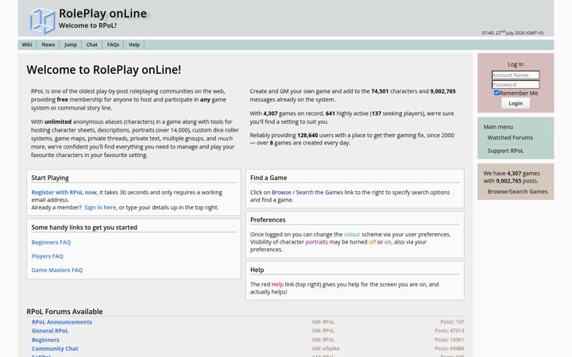572x357 pixels.
Task: Click the date and time text in header
Action: click(512, 33)
